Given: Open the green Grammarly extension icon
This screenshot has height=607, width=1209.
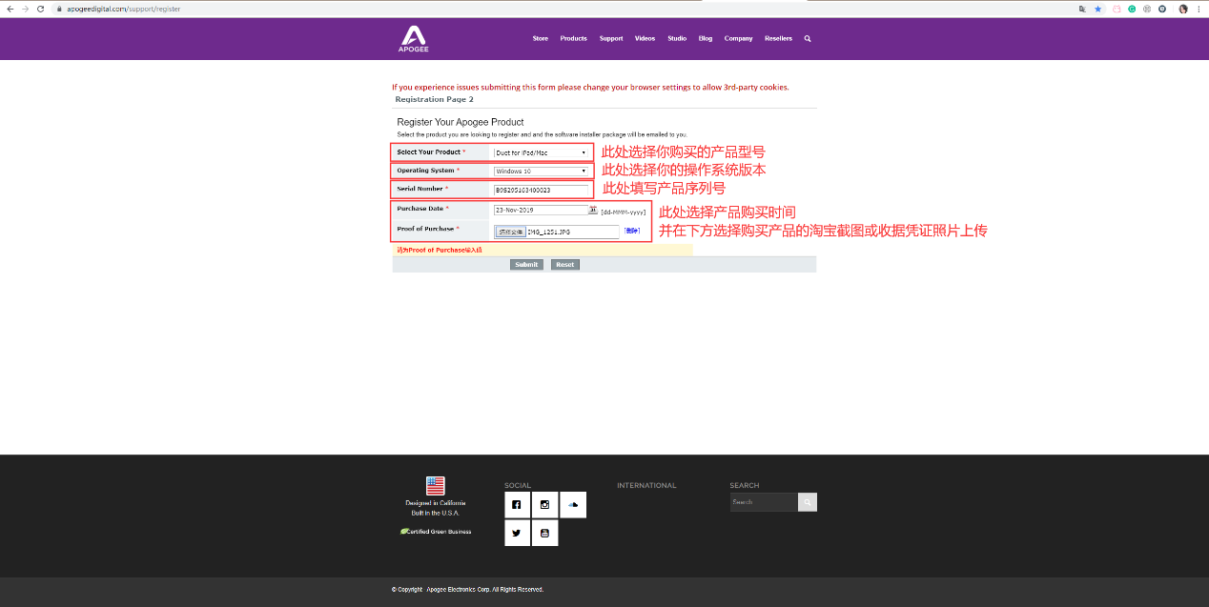Looking at the screenshot, I should click(x=1132, y=9).
